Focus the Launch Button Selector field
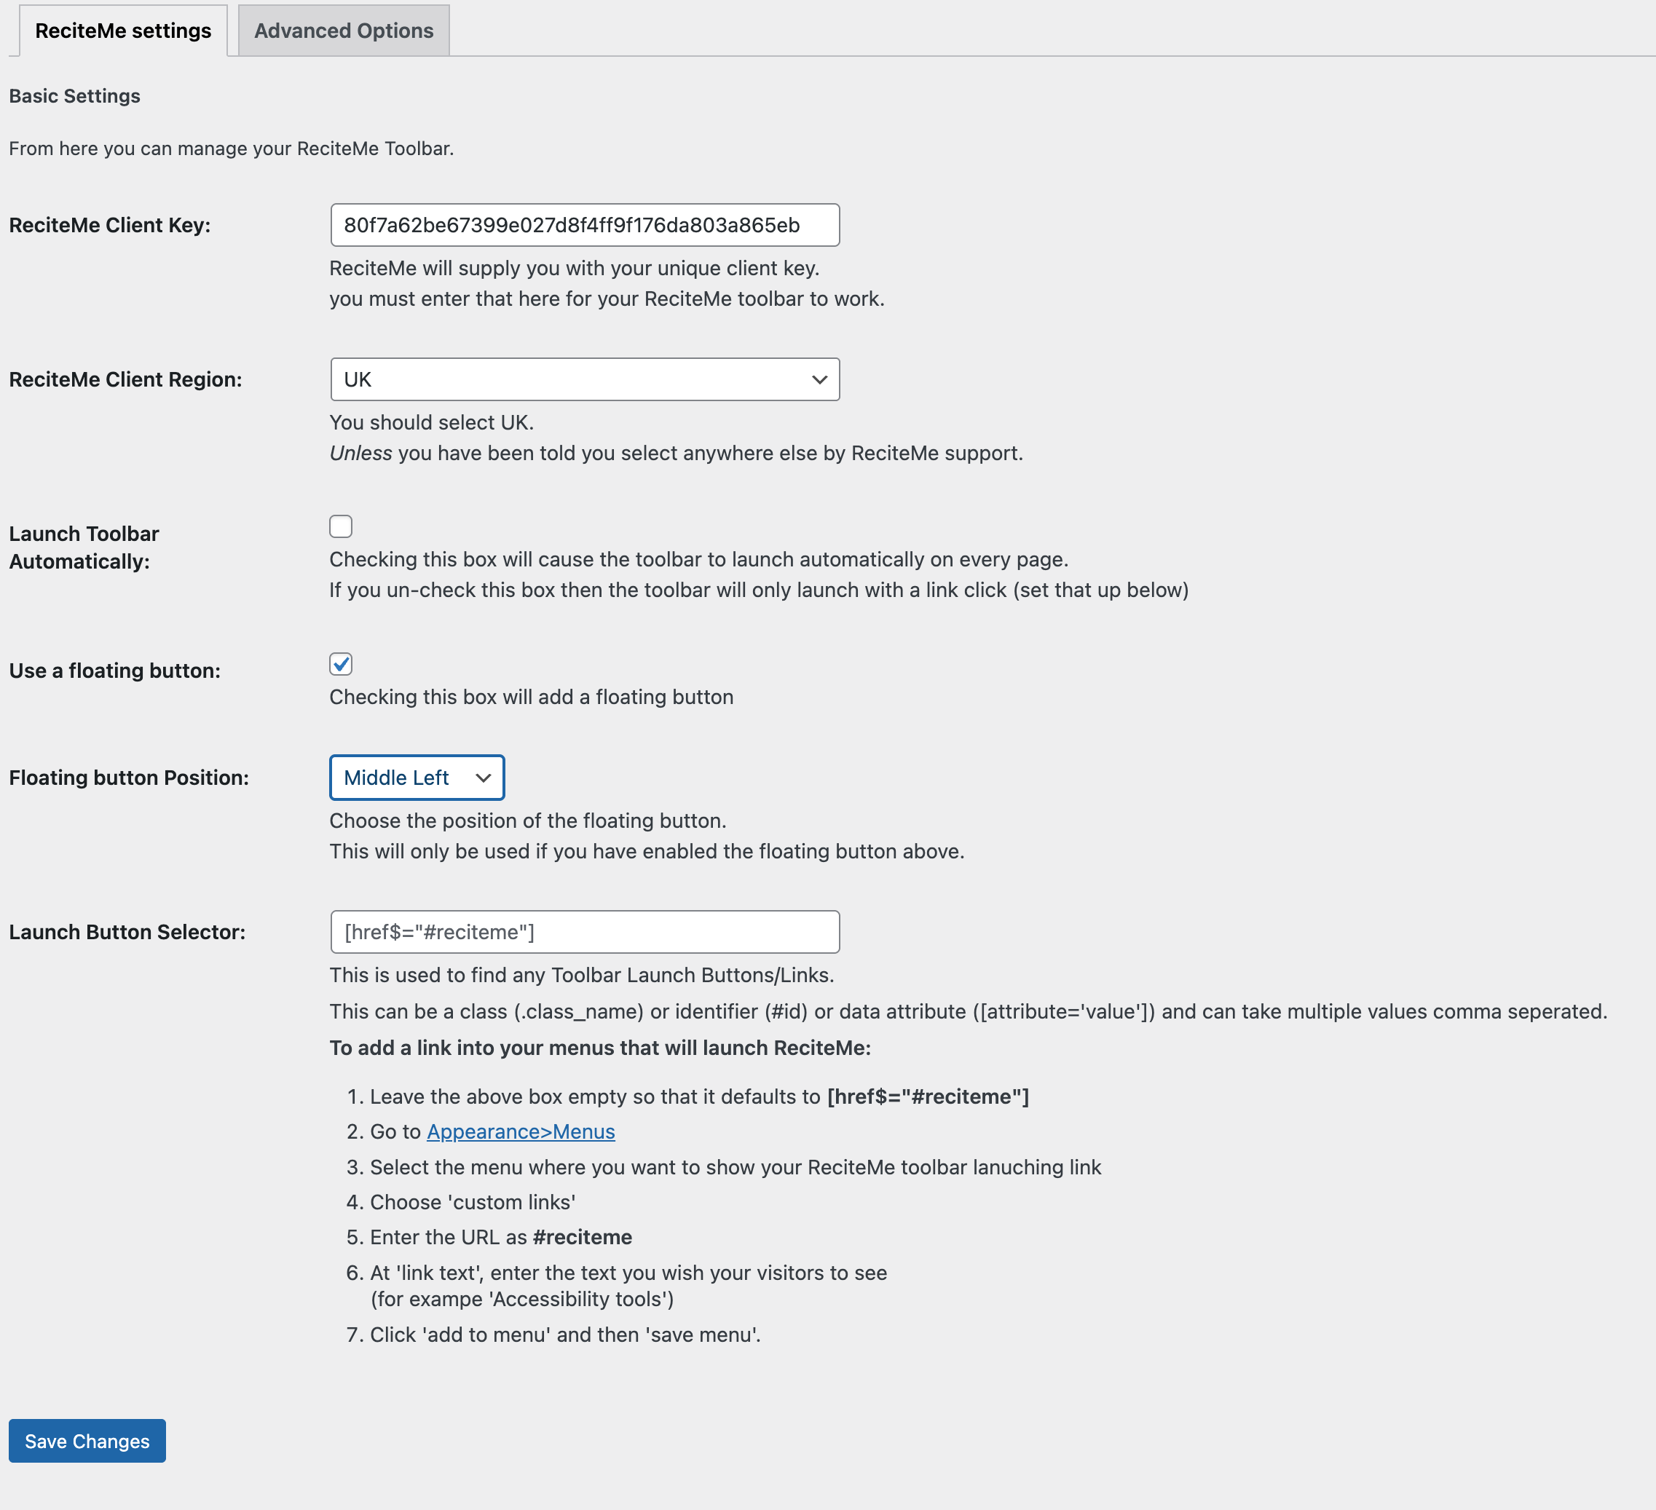This screenshot has height=1510, width=1656. pyautogui.click(x=585, y=932)
